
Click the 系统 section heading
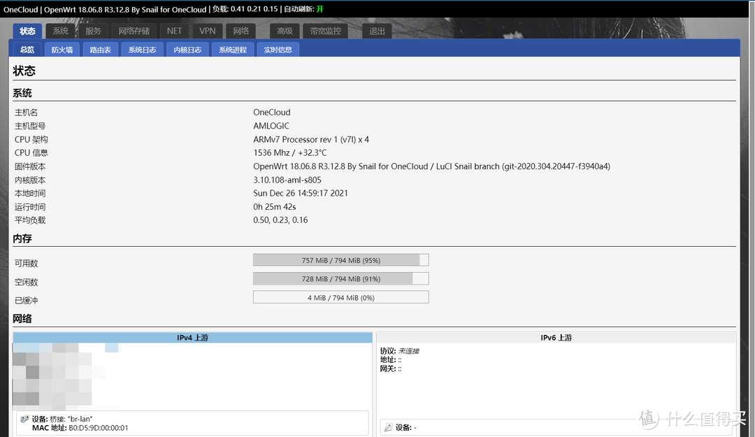tap(22, 93)
